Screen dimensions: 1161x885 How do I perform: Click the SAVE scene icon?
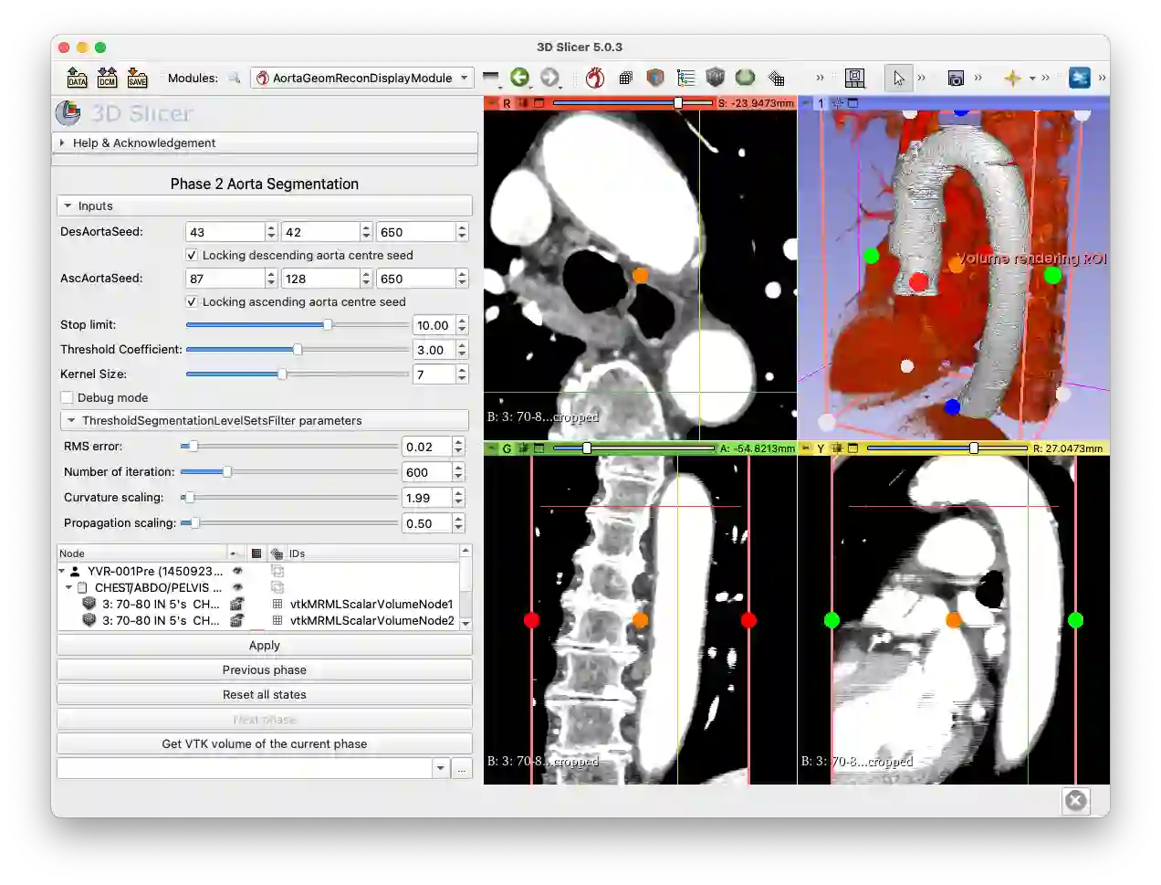[137, 78]
